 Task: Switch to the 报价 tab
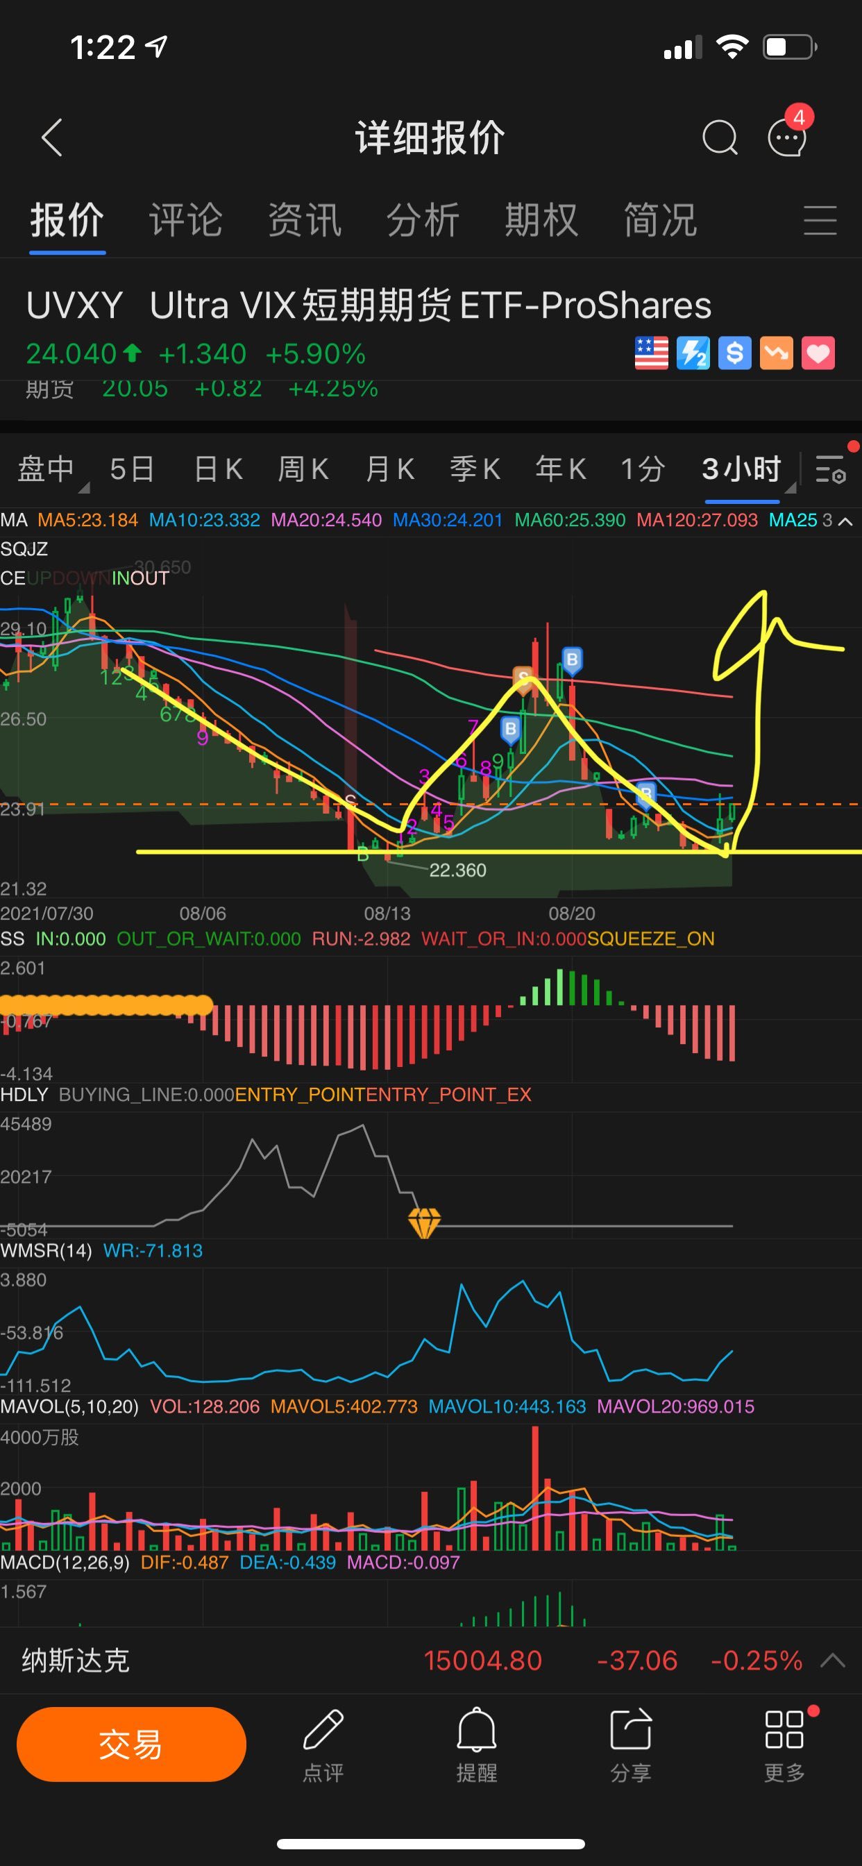point(67,220)
